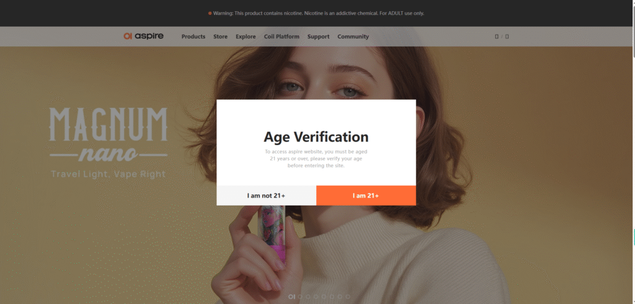Select the seventh carousel pagination dot
This screenshot has height=304, width=635.
click(340, 297)
